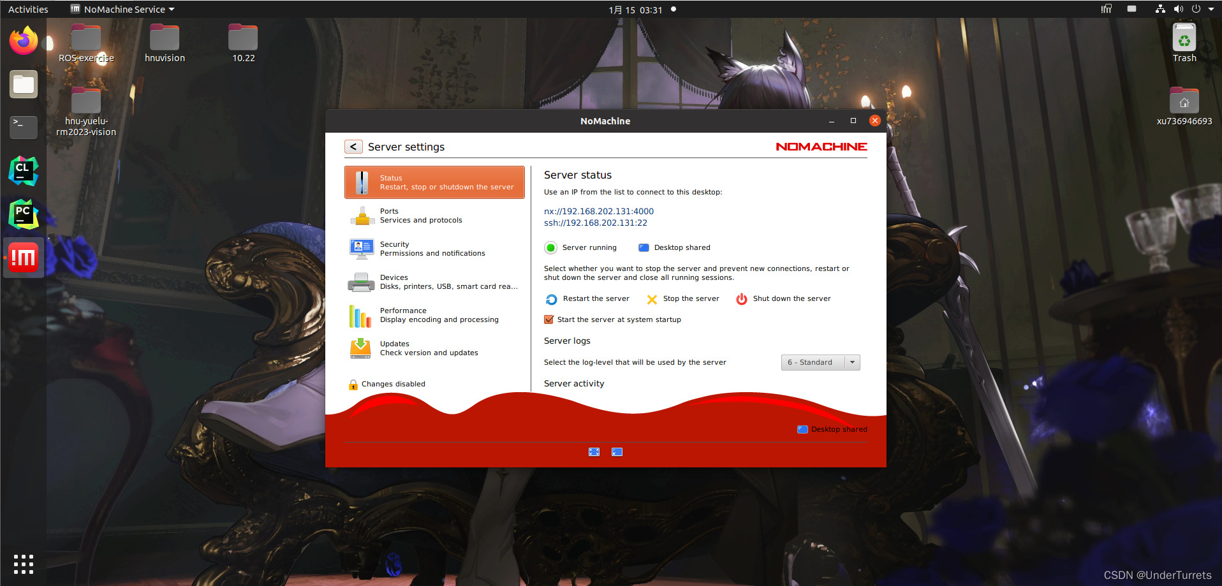Screen dimensions: 1222x586
Task: Open the Performance display encoding section
Action: (434, 315)
